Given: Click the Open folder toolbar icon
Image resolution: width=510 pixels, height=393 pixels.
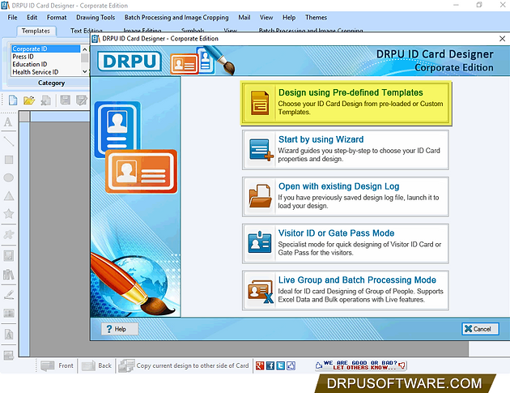Looking at the screenshot, I should (29, 100).
